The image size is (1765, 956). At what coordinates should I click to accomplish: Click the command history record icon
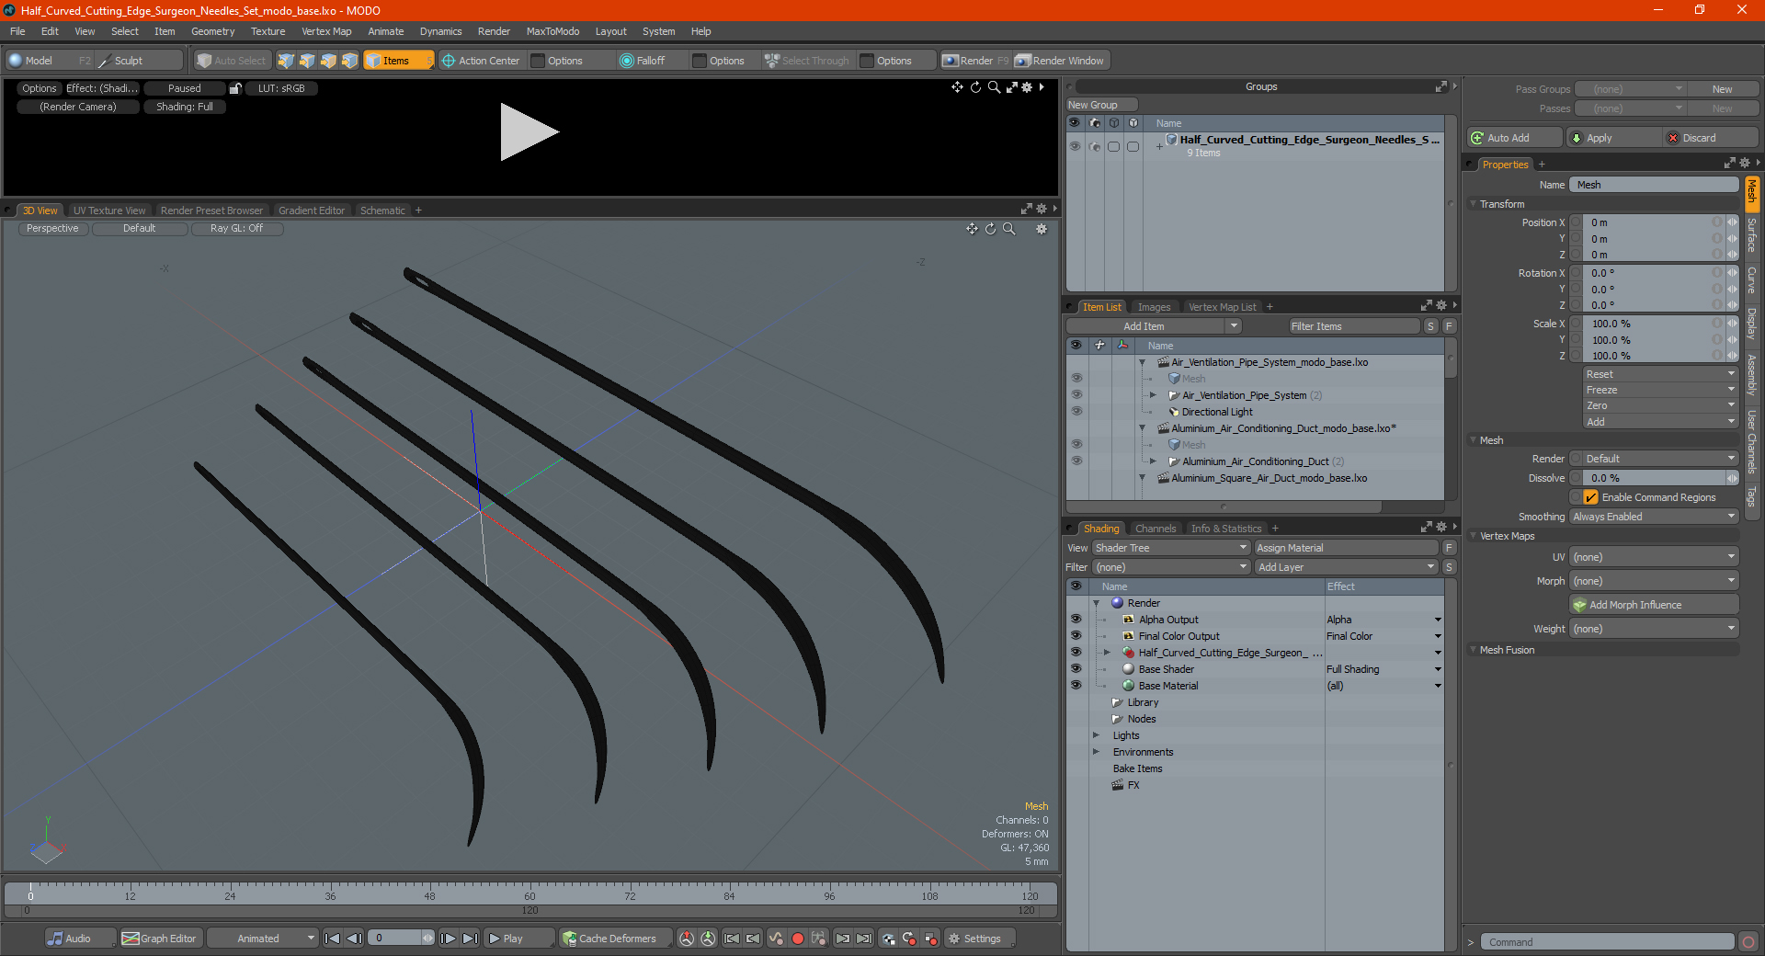click(x=1748, y=942)
